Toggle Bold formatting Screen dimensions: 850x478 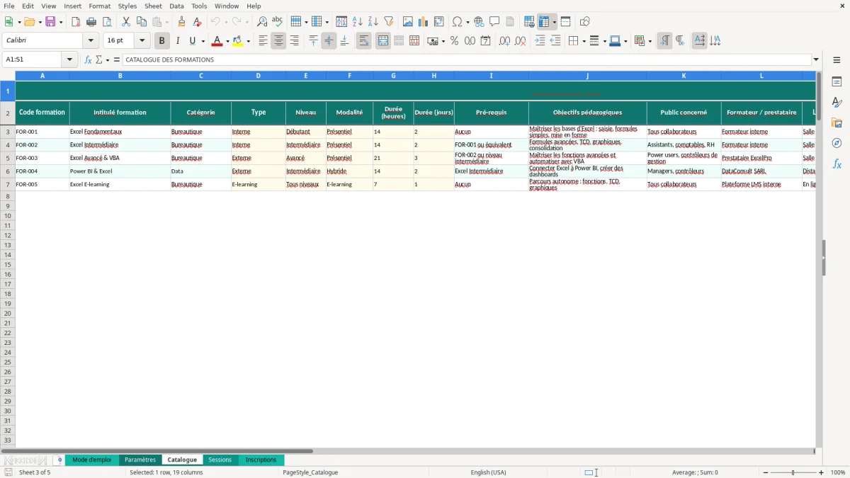point(162,41)
